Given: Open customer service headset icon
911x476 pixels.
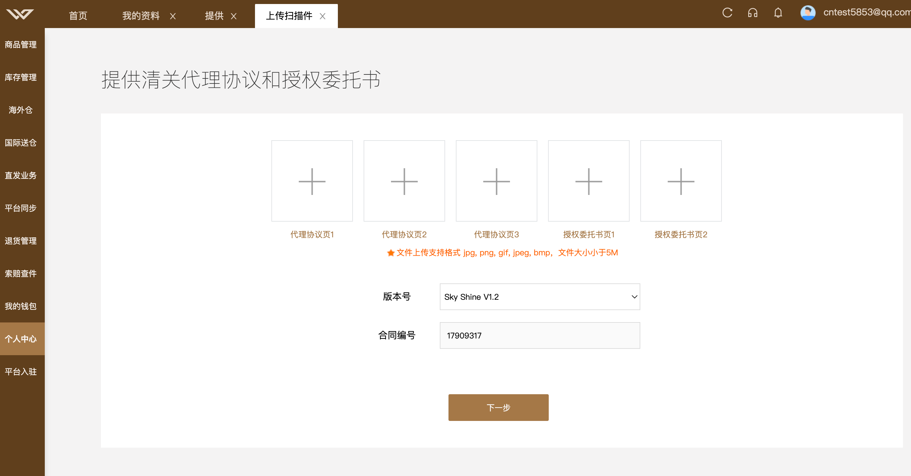Looking at the screenshot, I should tap(753, 13).
